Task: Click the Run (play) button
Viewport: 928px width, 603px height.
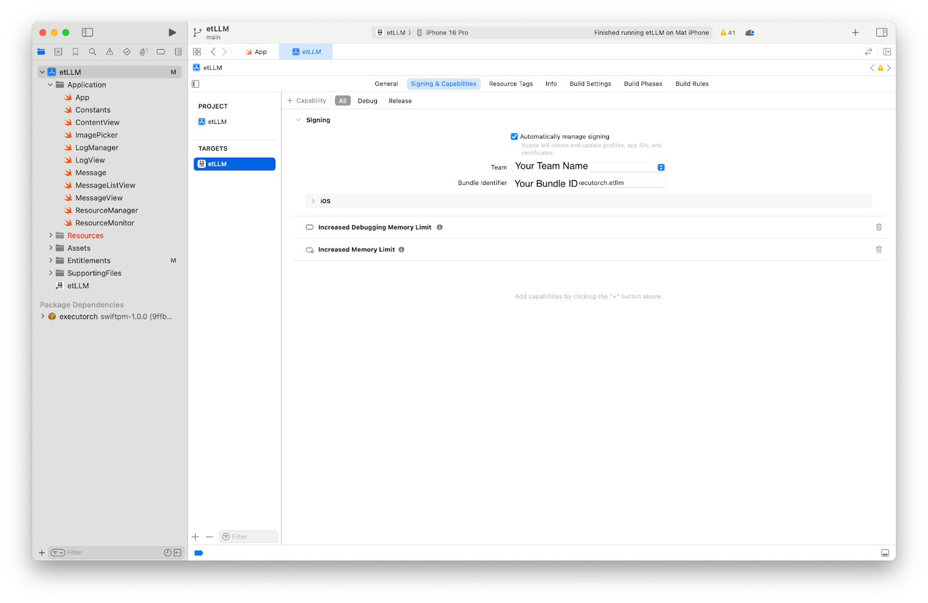Action: (172, 32)
